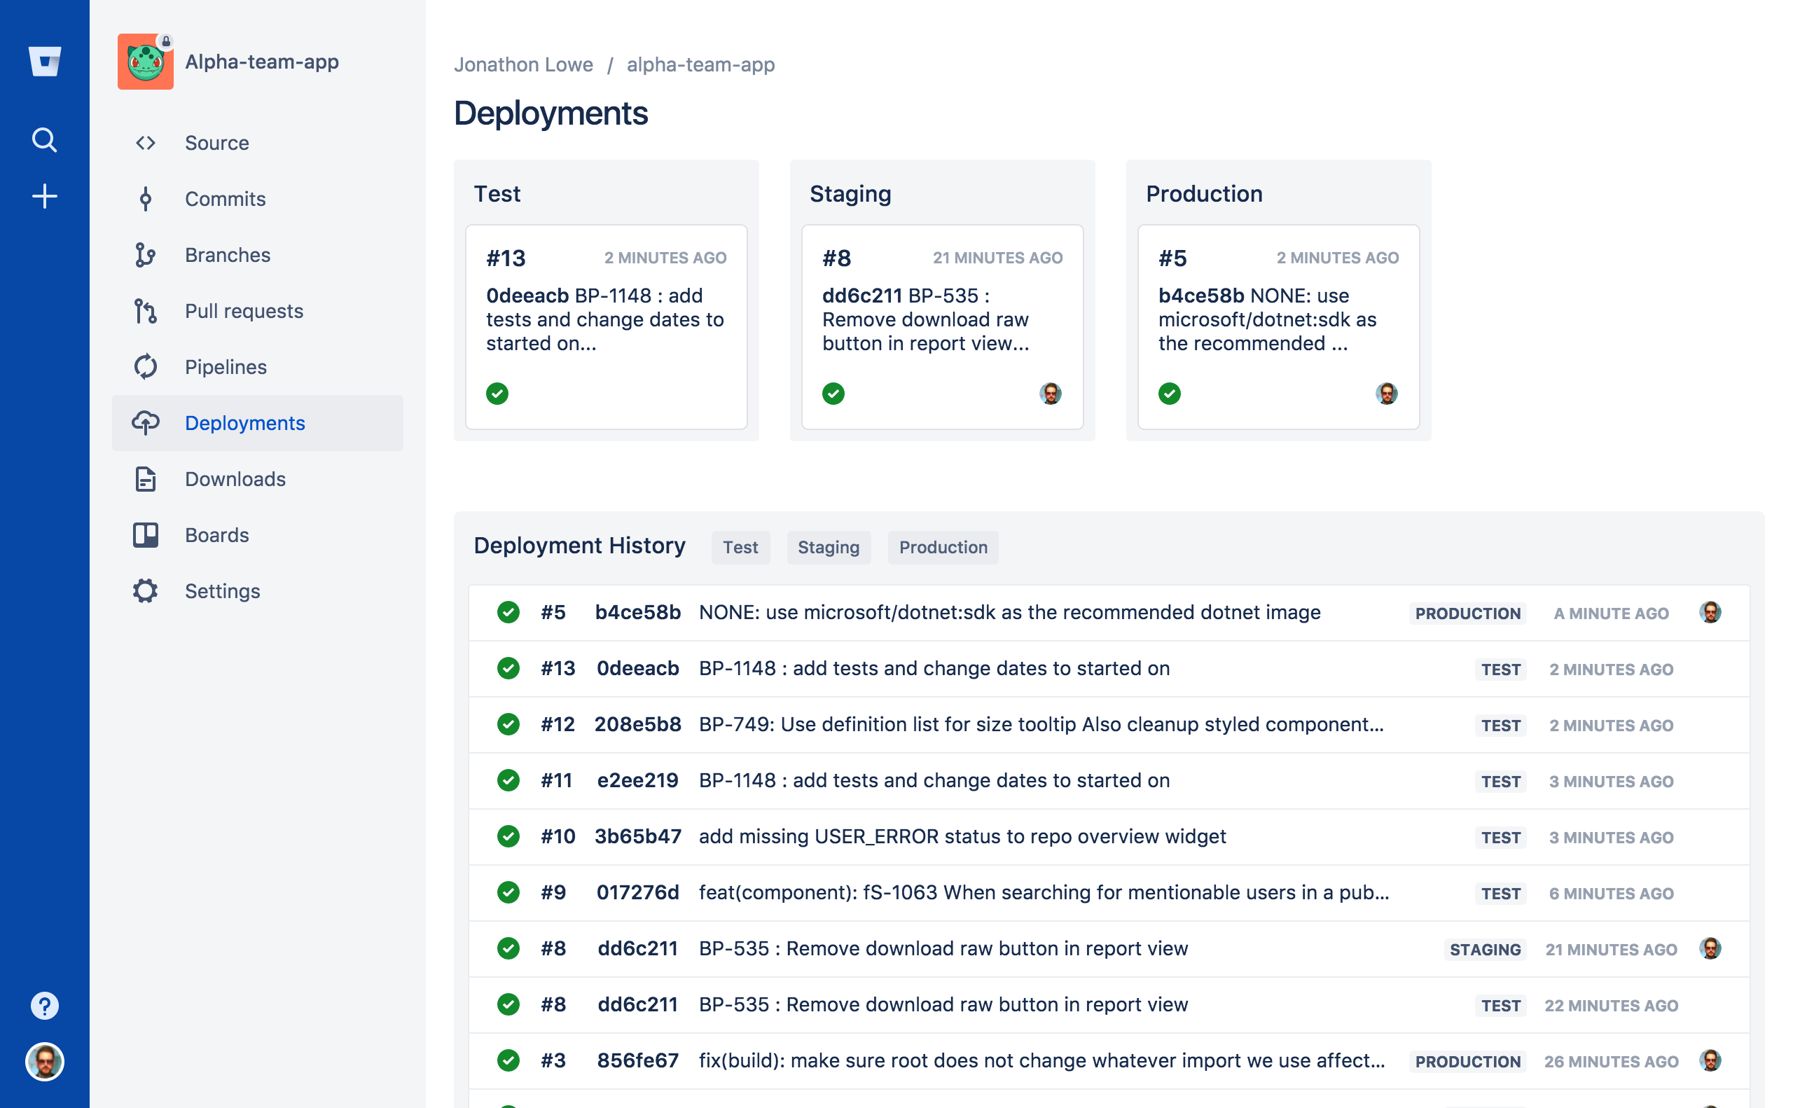Open search with the magnifier icon
Image resolution: width=1793 pixels, height=1108 pixels.
pyautogui.click(x=45, y=139)
